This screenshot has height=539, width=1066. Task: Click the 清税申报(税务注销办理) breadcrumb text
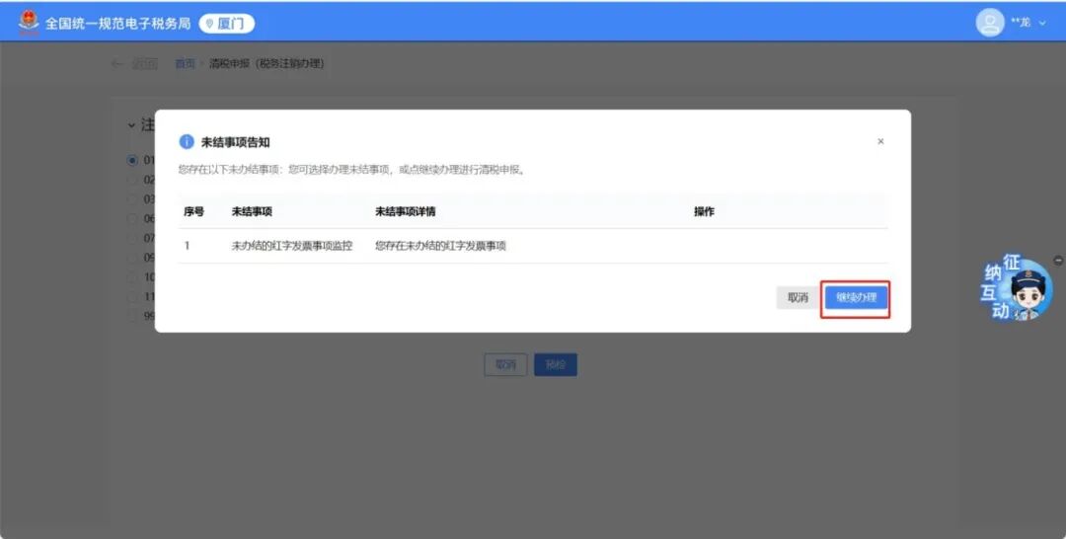266,64
